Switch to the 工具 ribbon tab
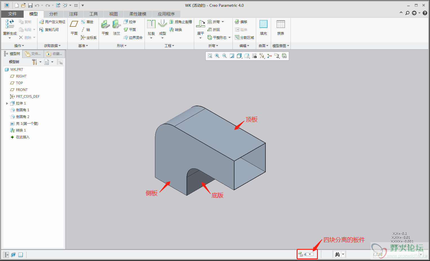430x261 pixels. pyautogui.click(x=93, y=14)
